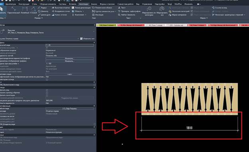This screenshot has height=152, width=249.
Task: Select Марка материала tag tool
Action: pos(178,15)
